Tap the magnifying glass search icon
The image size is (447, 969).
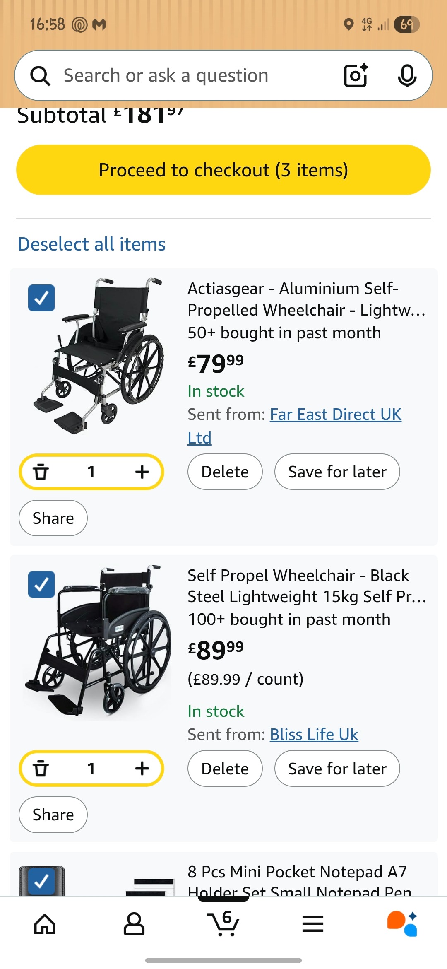click(x=41, y=76)
